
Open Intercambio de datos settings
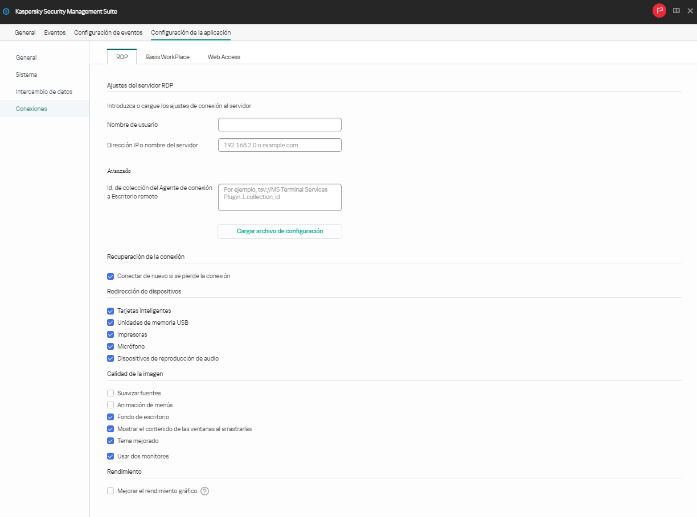pos(43,92)
